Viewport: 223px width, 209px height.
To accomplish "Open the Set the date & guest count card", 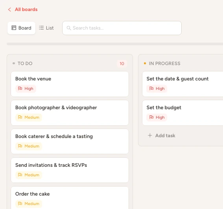I will coord(182,84).
